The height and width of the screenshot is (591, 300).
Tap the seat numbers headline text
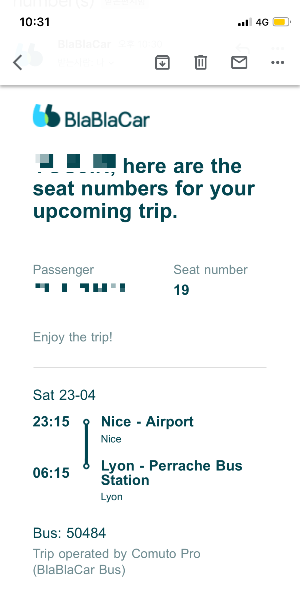pos(144,189)
